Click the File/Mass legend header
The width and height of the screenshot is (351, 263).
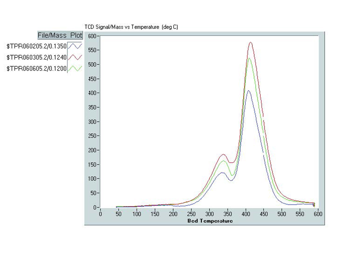pyautogui.click(x=53, y=35)
